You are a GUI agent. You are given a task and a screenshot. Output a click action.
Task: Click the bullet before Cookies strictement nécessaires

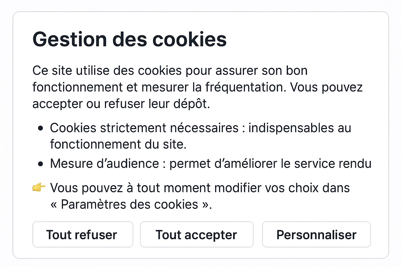(x=40, y=128)
